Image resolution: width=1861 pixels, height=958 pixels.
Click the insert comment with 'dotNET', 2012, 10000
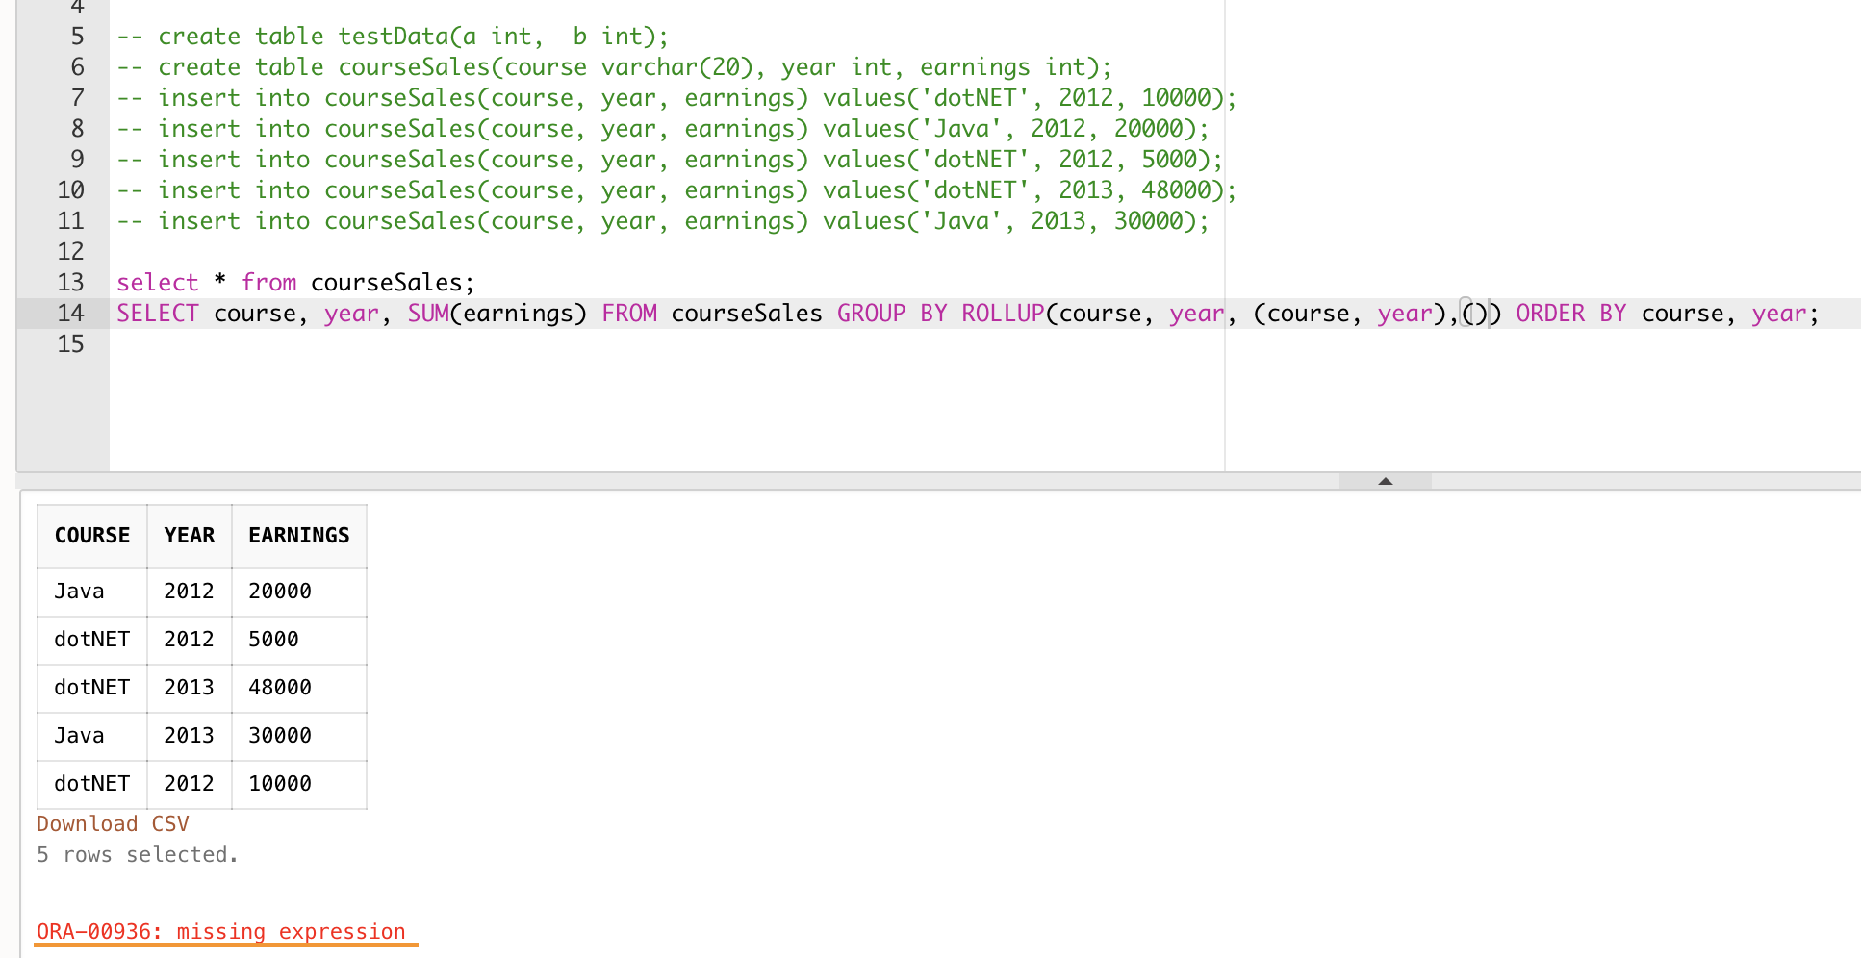[676, 98]
